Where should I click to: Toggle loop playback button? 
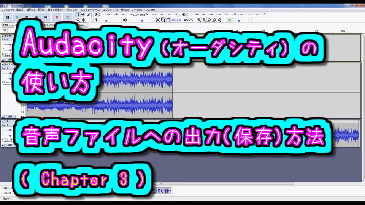[68, 17]
